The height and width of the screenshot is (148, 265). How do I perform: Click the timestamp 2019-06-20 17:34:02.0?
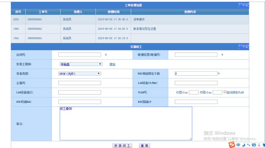pos(113,29)
